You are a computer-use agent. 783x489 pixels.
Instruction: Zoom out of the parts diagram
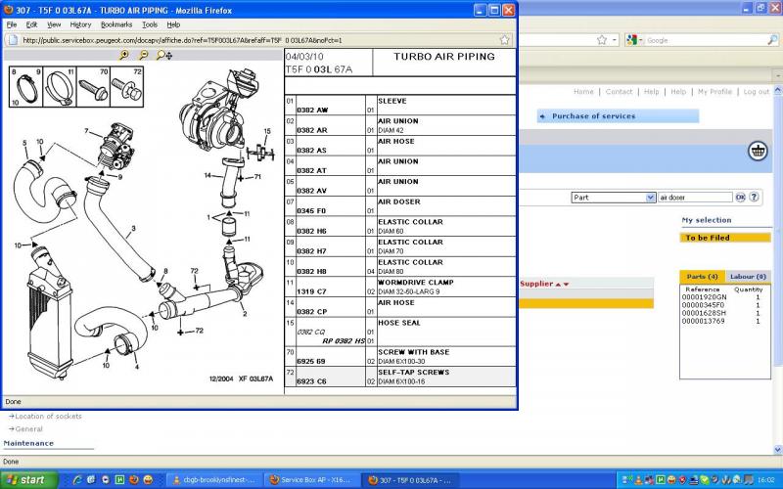click(143, 56)
